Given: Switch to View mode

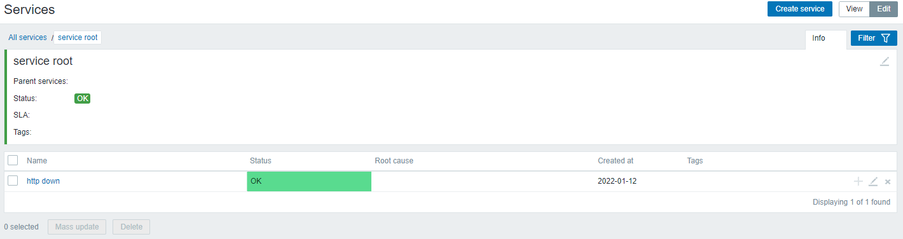Looking at the screenshot, I should pos(854,9).
